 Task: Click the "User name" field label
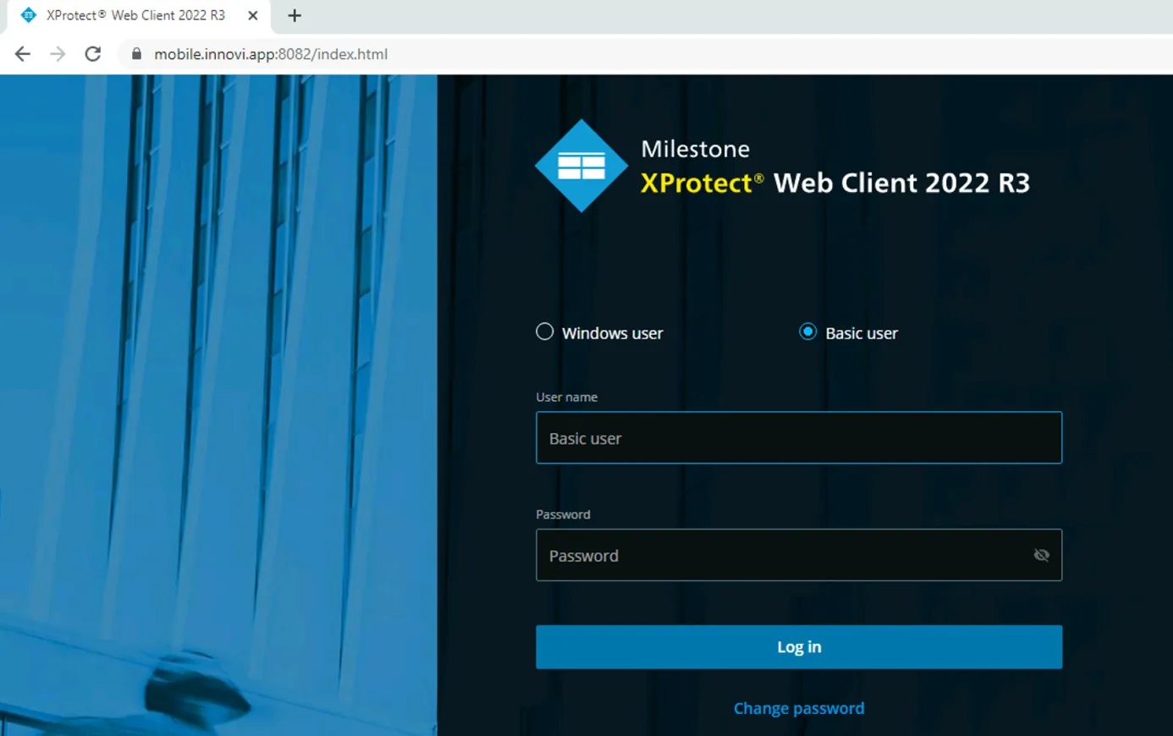[566, 397]
